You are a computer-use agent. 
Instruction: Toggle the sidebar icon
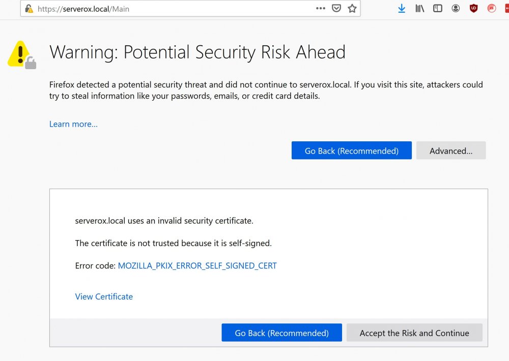[x=438, y=9]
